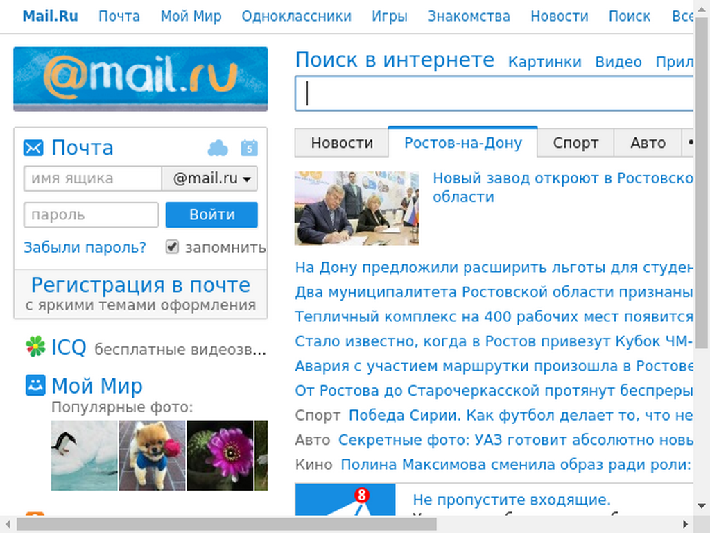
Task: Open Новости in the top navigation
Action: point(560,17)
